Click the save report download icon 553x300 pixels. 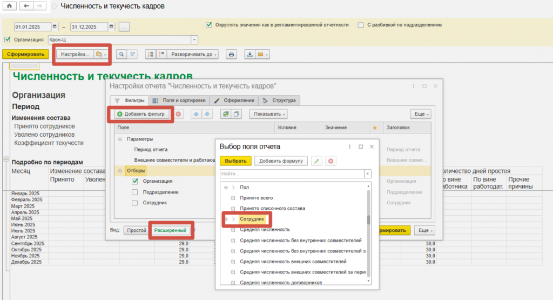click(249, 55)
